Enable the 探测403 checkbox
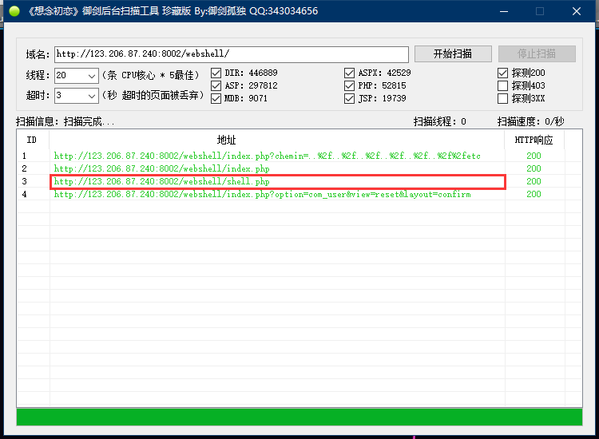The width and height of the screenshot is (599, 439). [502, 85]
